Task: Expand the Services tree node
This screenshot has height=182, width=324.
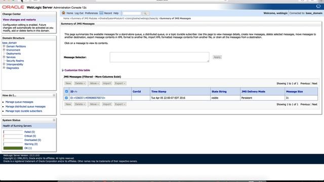Action: (4, 57)
